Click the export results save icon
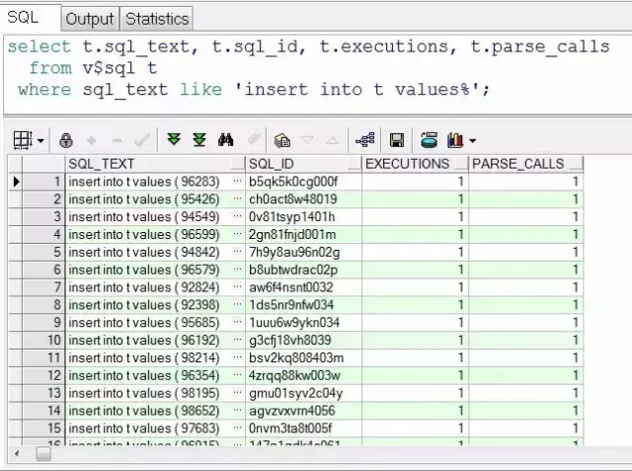 [397, 140]
